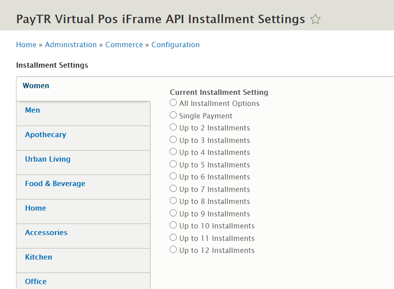
Task: Show the Office category tab
Action: coord(36,281)
